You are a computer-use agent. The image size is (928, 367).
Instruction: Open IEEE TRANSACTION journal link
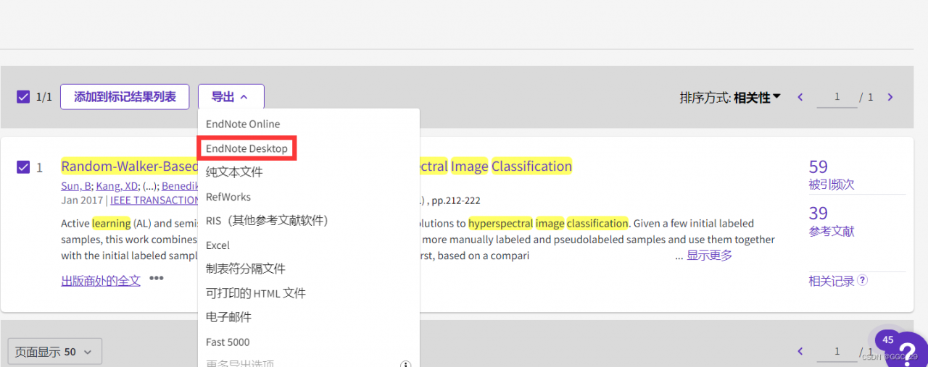(154, 200)
